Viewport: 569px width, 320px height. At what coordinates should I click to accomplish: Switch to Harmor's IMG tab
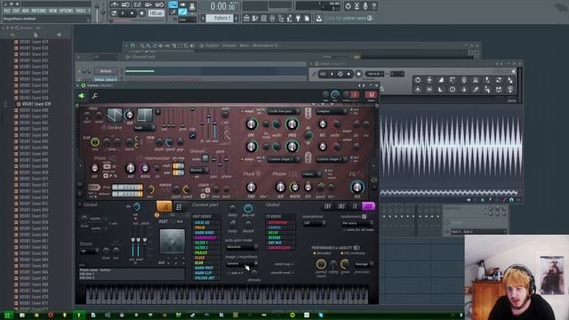[341, 206]
